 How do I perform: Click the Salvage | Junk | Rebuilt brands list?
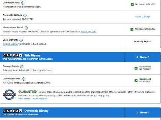click(27, 70)
